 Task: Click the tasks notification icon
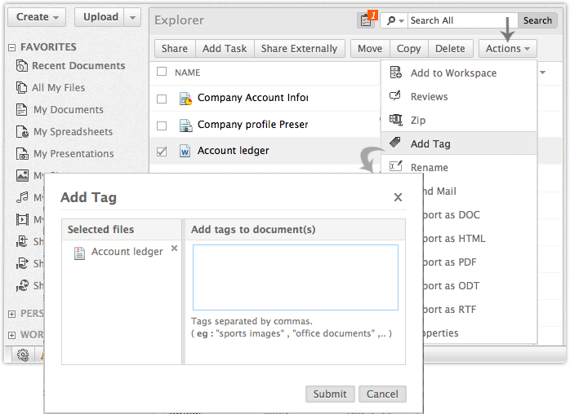coord(365,20)
